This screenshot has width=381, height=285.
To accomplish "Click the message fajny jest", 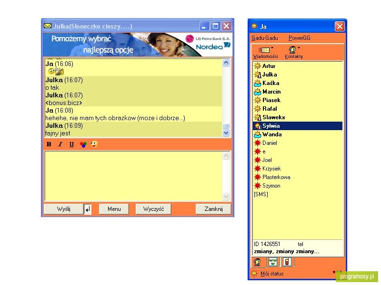I will tap(58, 133).
